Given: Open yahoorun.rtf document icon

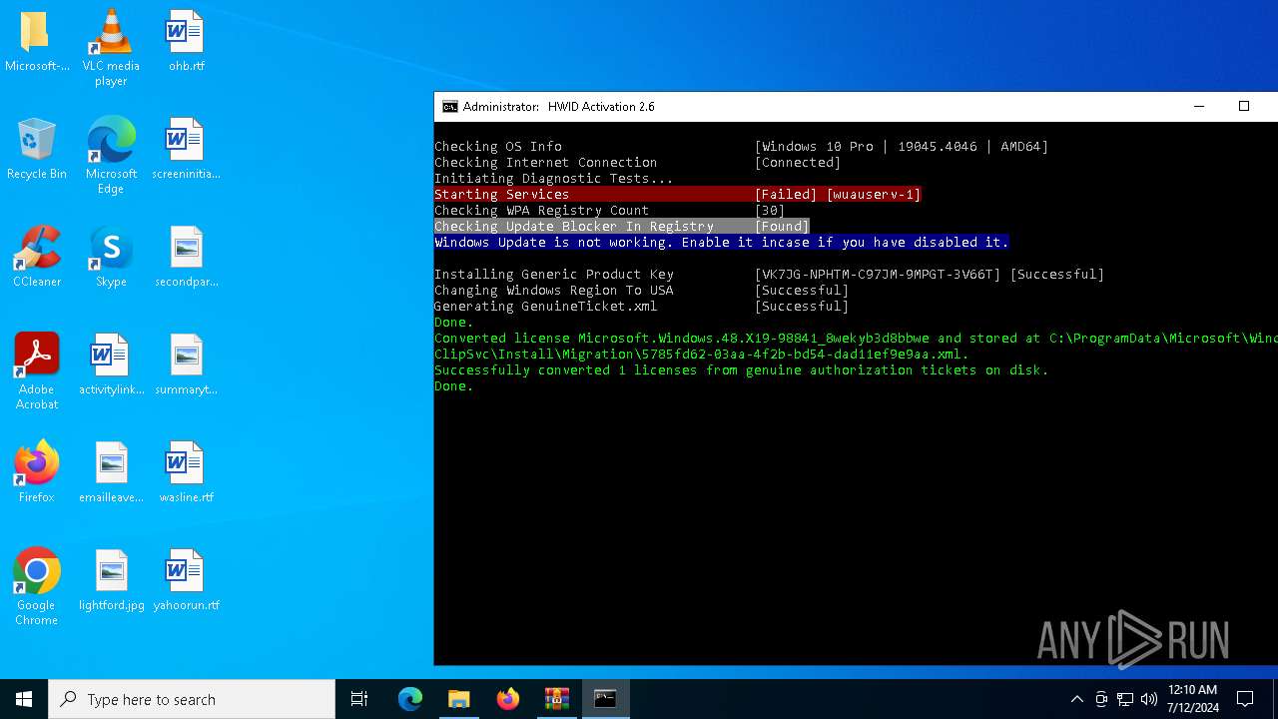Looking at the screenshot, I should coord(186,580).
